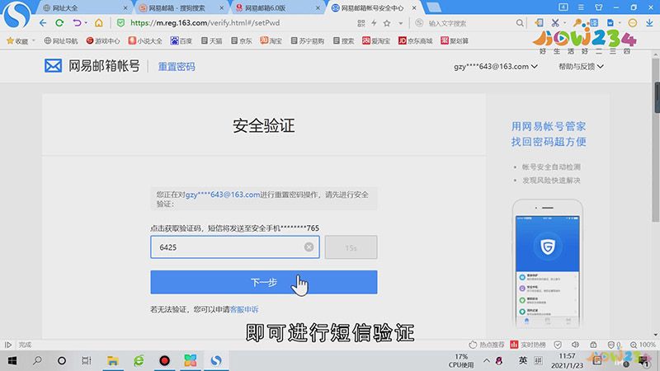Open the downloads arrow icon in toolbar
The width and height of the screenshot is (660, 371).
[x=649, y=23]
